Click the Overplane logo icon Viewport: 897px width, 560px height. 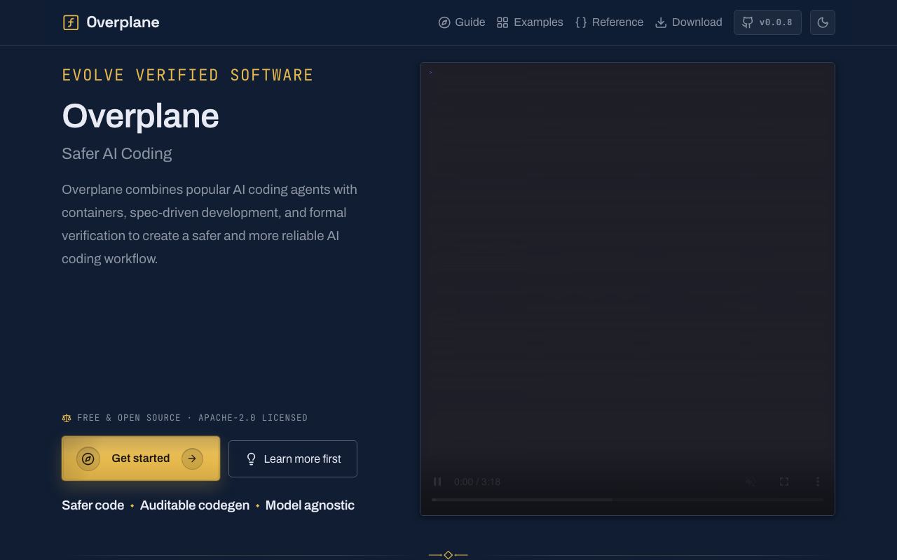pos(71,22)
